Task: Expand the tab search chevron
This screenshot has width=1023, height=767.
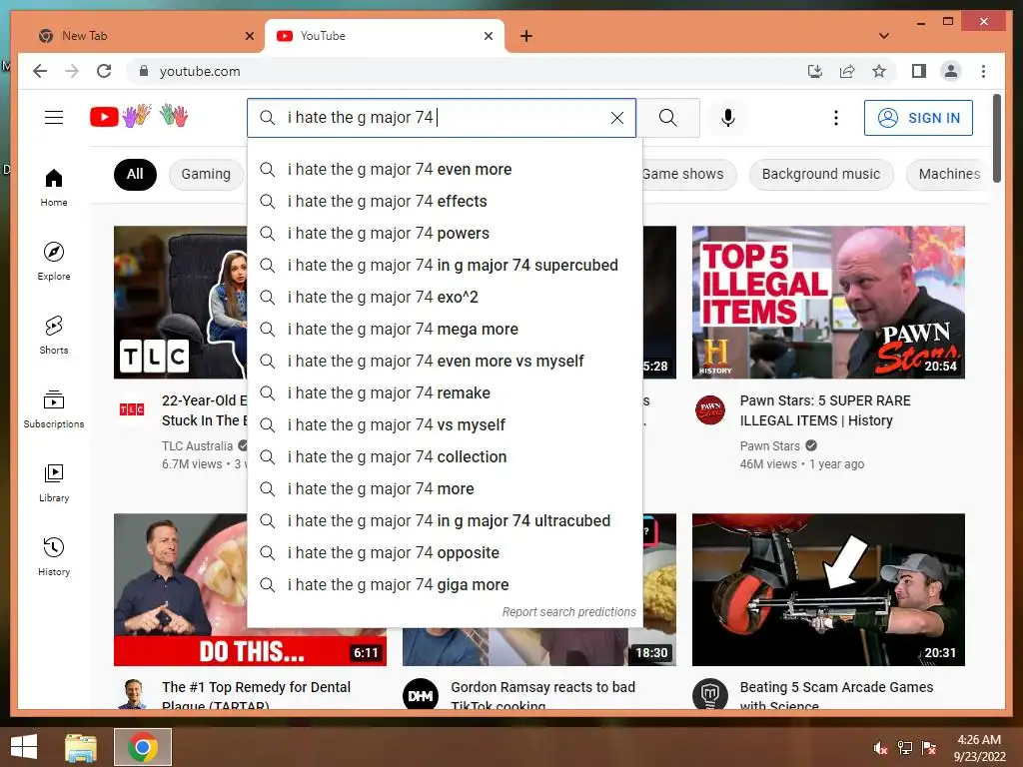Action: tap(884, 36)
